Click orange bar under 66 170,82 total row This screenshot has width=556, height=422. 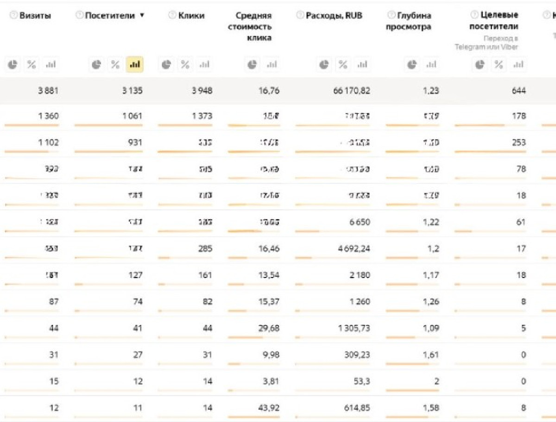pyautogui.click(x=333, y=126)
